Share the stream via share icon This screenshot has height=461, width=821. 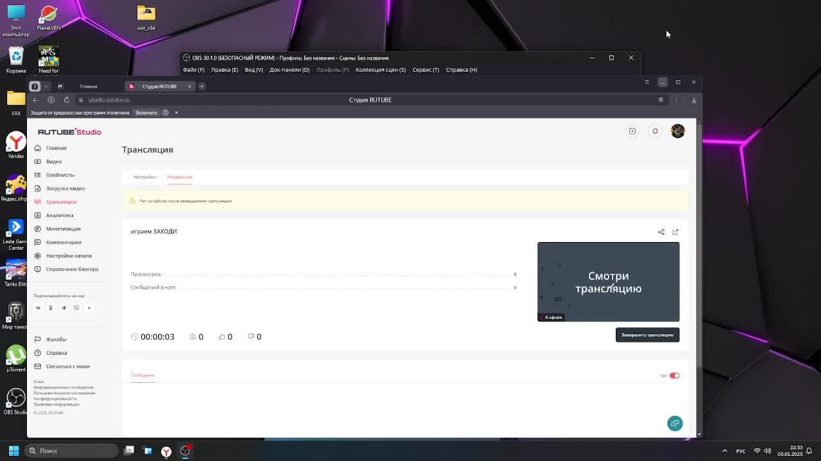click(x=661, y=232)
